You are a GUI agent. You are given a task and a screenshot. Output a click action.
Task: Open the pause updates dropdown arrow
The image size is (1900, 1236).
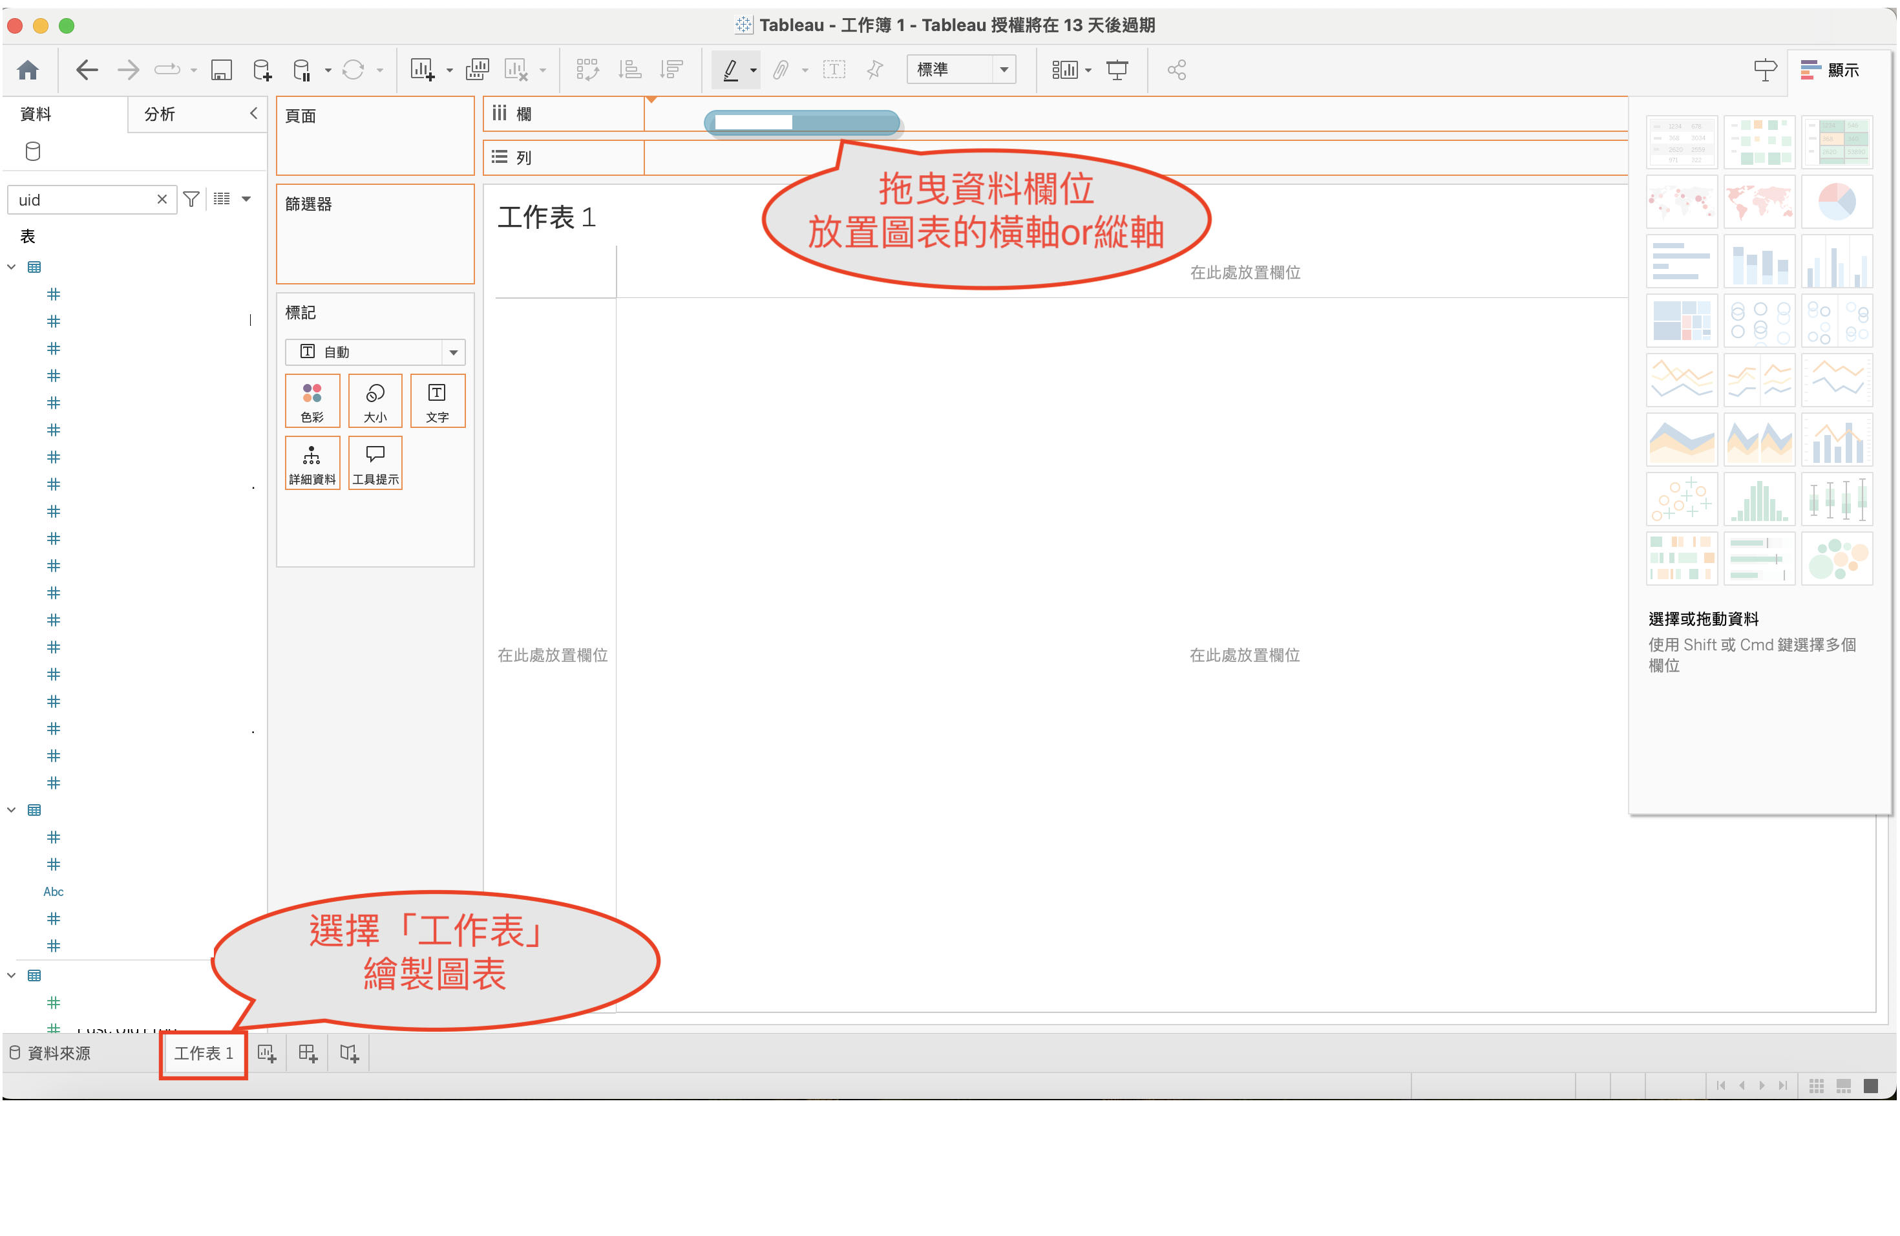(327, 71)
